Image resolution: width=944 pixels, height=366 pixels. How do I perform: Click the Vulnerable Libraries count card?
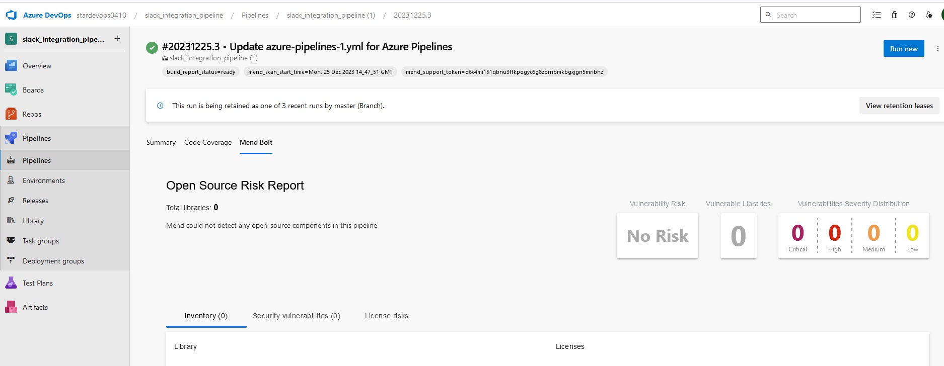click(738, 236)
